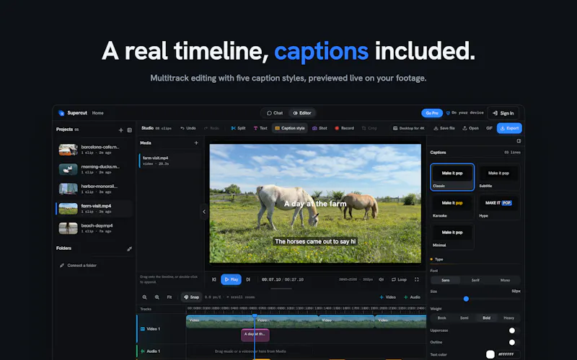Toggle the Uppercase switch
577x360 pixels.
514,330
